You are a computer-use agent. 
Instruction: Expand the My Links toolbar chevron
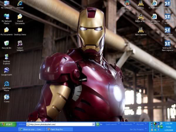click(x=146, y=124)
